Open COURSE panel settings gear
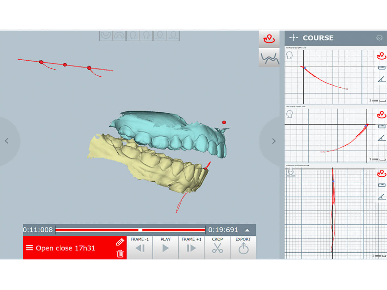 pyautogui.click(x=379, y=38)
